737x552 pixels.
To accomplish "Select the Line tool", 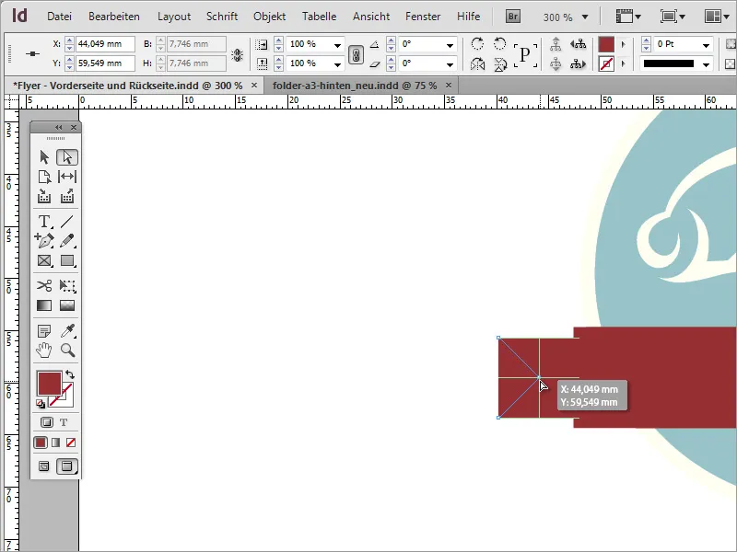I will (x=67, y=221).
